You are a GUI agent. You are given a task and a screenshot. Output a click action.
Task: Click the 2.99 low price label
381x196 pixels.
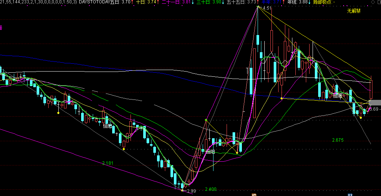tap(191, 191)
